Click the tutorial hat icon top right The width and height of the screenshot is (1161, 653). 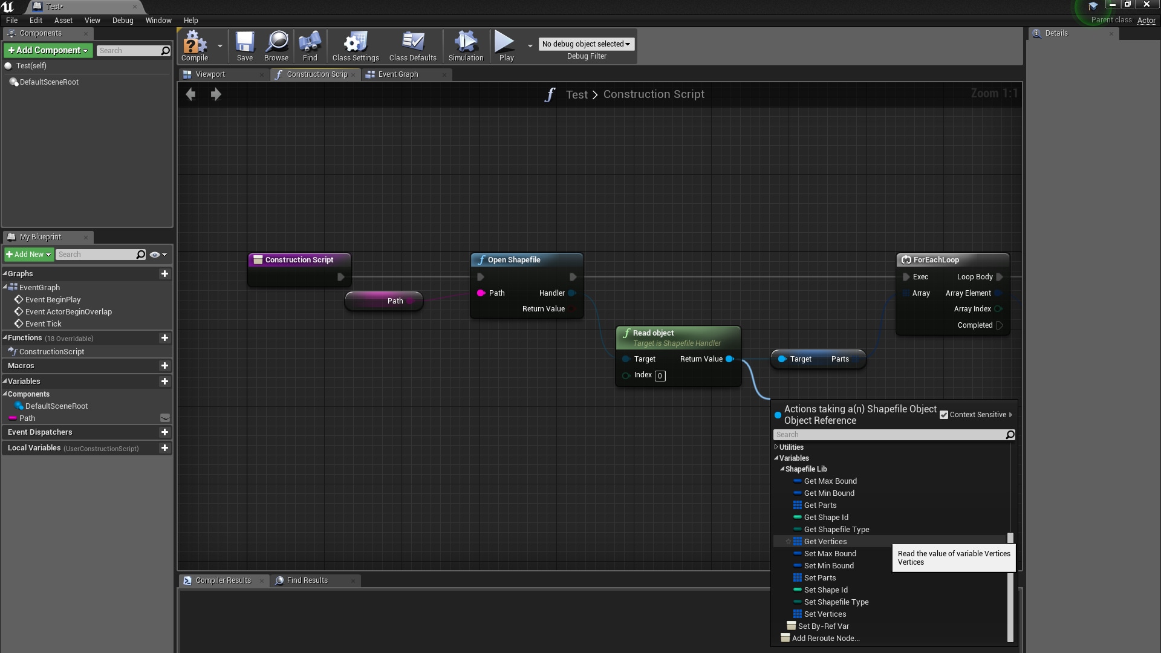(x=1093, y=6)
